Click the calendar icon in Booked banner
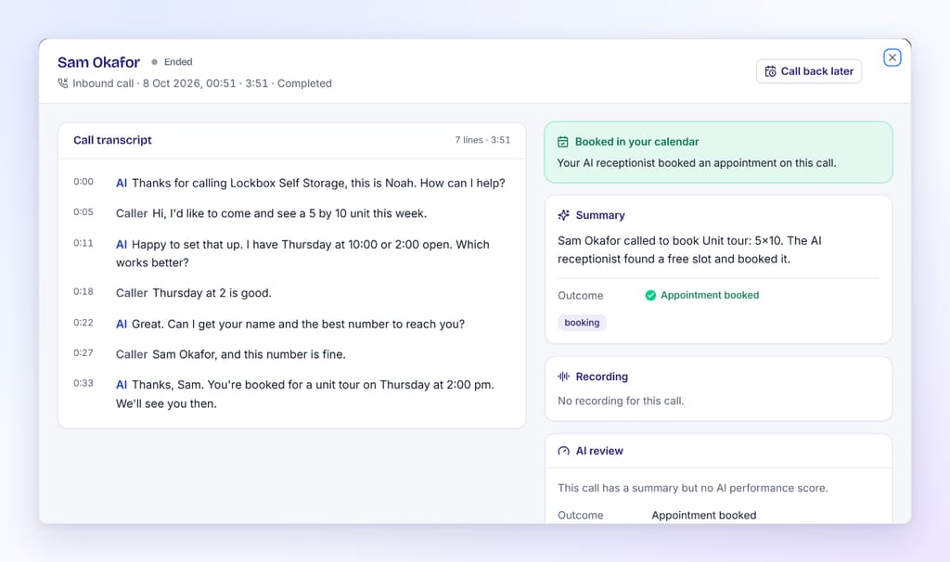This screenshot has width=950, height=562. pyautogui.click(x=563, y=142)
